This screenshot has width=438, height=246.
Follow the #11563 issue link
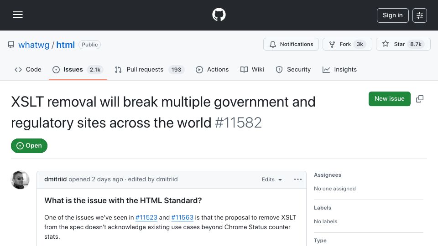182,218
